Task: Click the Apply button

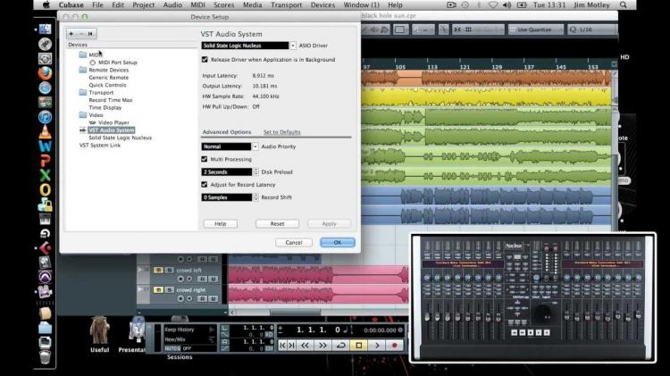Action: [329, 224]
